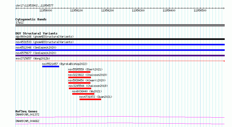The image size is (232, 127).
Task: Click the purple nsv6575677 variant bar
Action: [120, 56]
